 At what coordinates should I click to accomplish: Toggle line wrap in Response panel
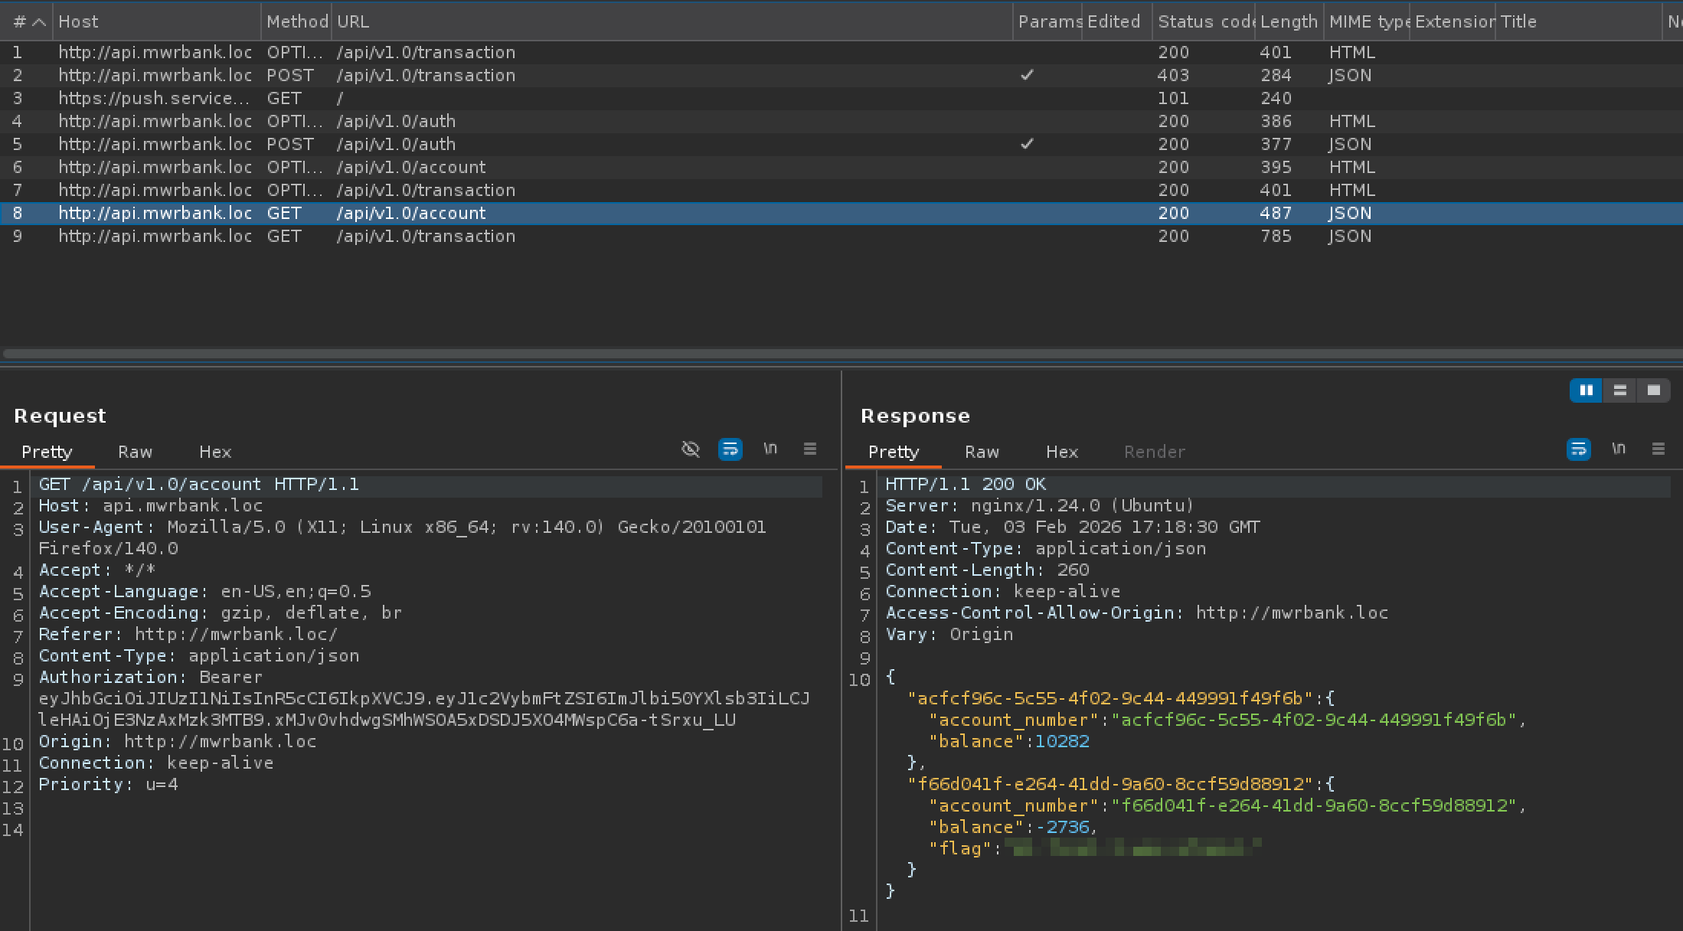(1578, 449)
